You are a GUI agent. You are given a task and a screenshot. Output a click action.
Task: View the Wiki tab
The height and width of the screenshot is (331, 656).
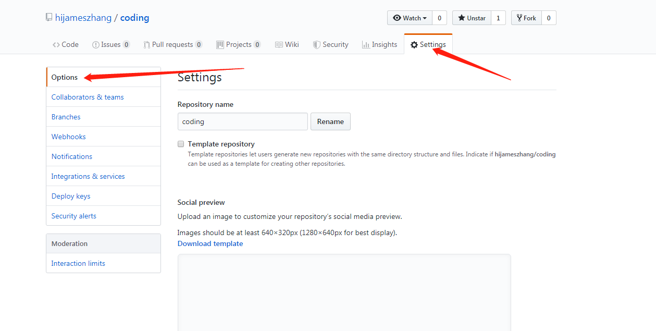287,45
